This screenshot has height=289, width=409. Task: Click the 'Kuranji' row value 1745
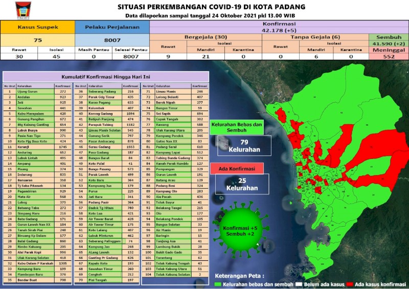click(62, 147)
